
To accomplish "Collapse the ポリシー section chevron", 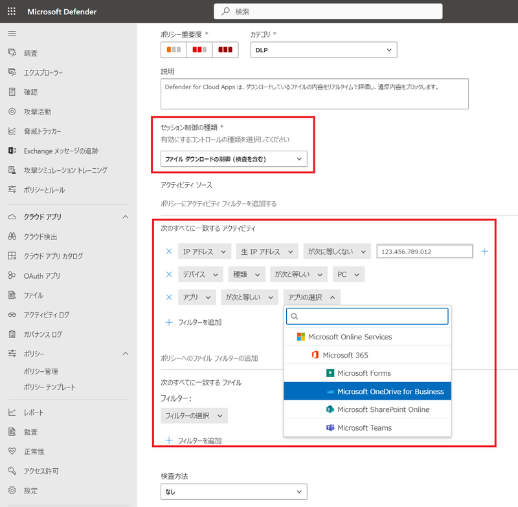I will point(126,354).
